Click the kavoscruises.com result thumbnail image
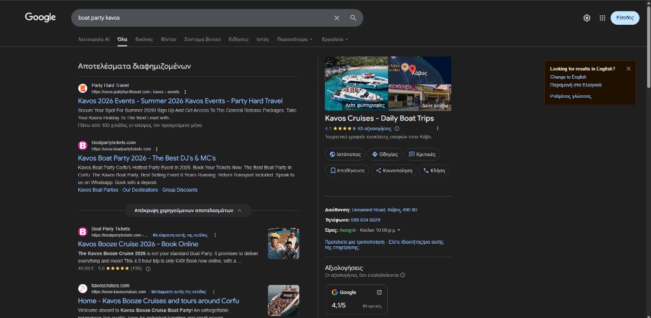This screenshot has height=318, width=651. tap(284, 301)
